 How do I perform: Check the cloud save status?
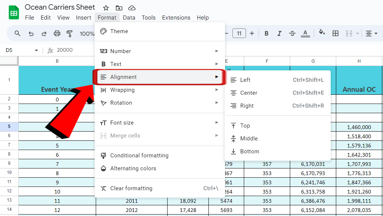tap(131, 7)
